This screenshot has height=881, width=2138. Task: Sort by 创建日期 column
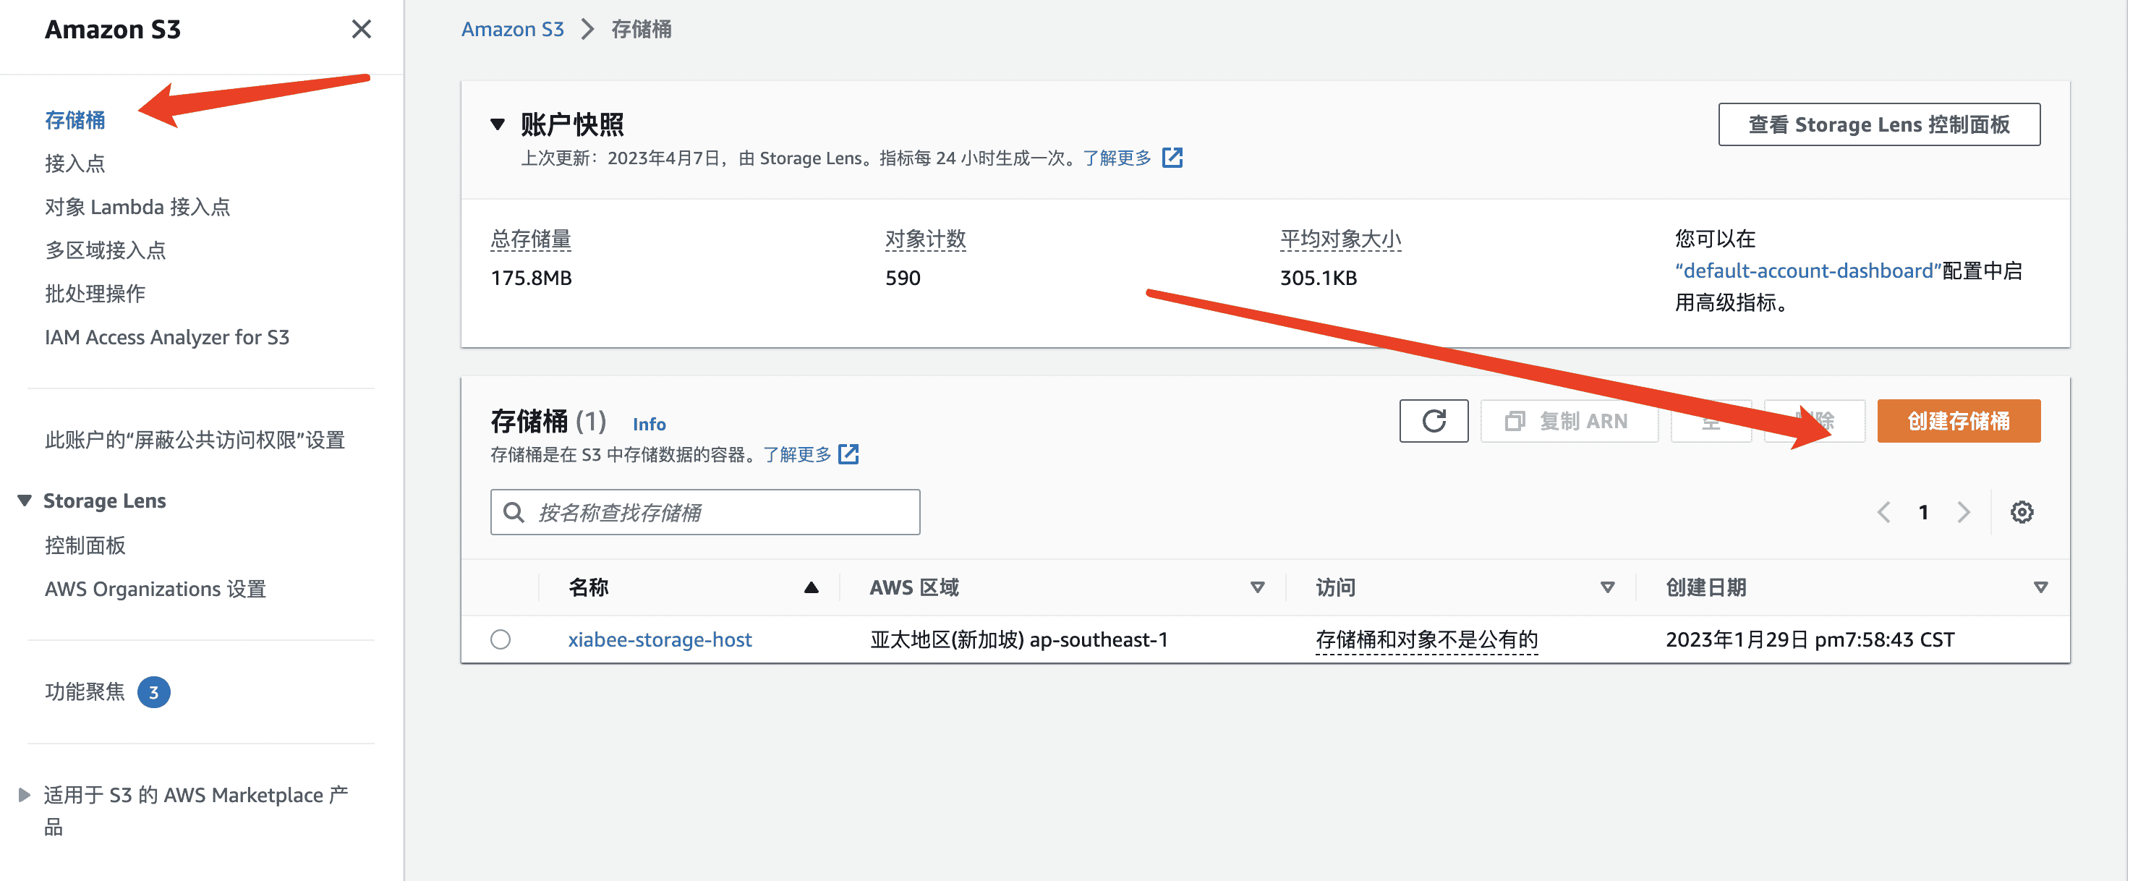(2041, 588)
